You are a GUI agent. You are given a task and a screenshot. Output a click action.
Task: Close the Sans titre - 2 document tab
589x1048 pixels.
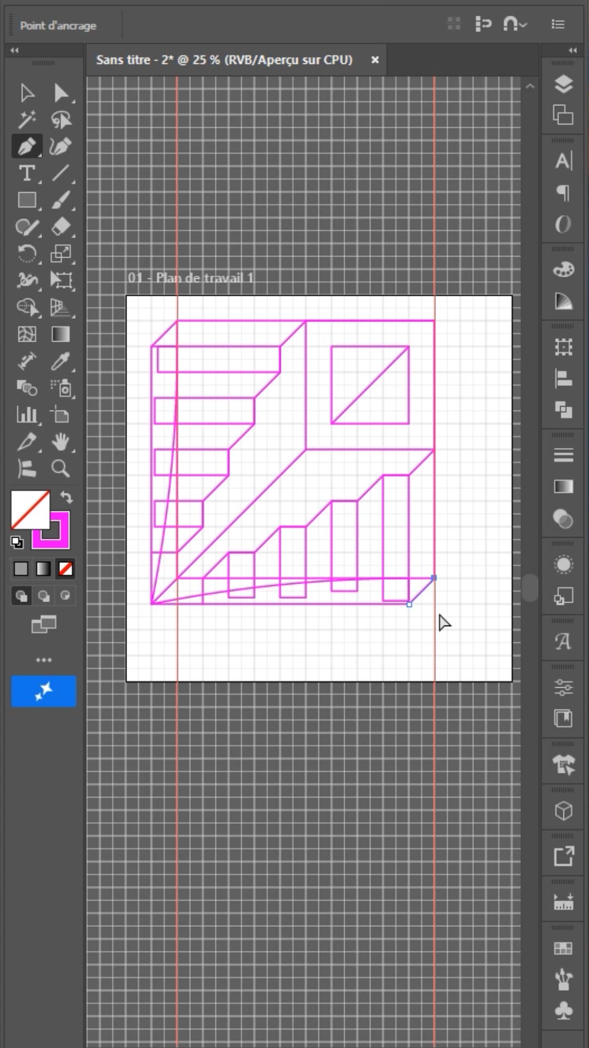[x=375, y=60]
